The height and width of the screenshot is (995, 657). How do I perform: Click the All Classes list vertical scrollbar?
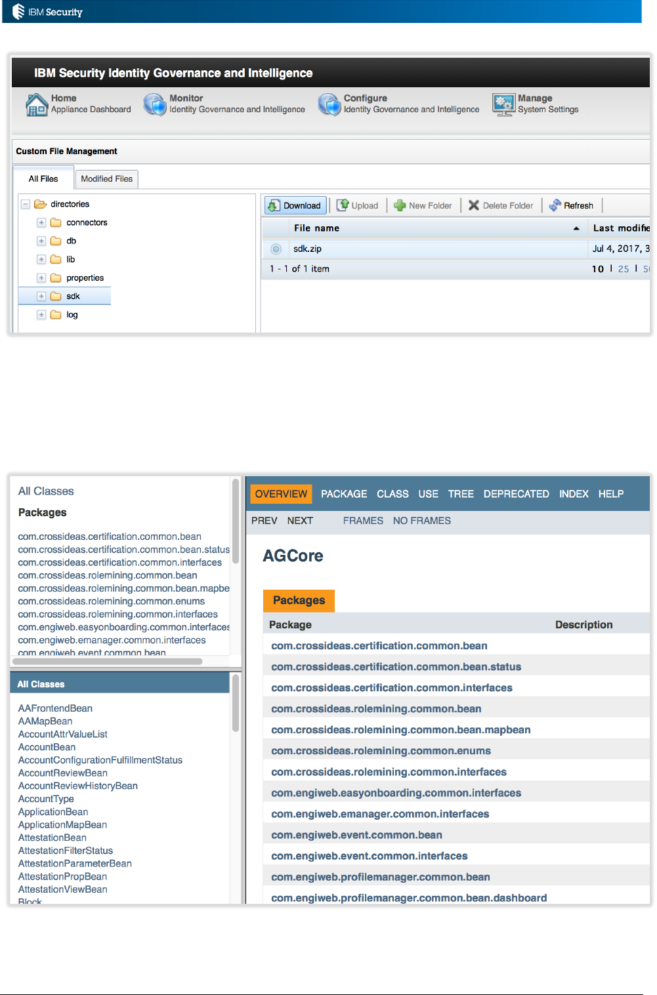pyautogui.click(x=236, y=703)
